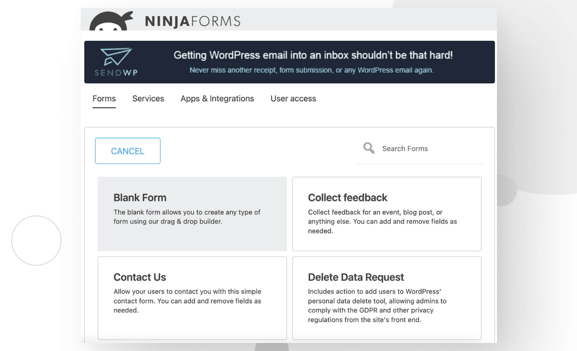Switch to the Services tab
The width and height of the screenshot is (577, 351).
pos(148,99)
